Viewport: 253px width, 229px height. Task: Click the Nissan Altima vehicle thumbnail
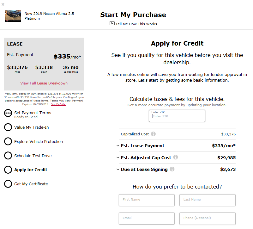[x=13, y=16]
